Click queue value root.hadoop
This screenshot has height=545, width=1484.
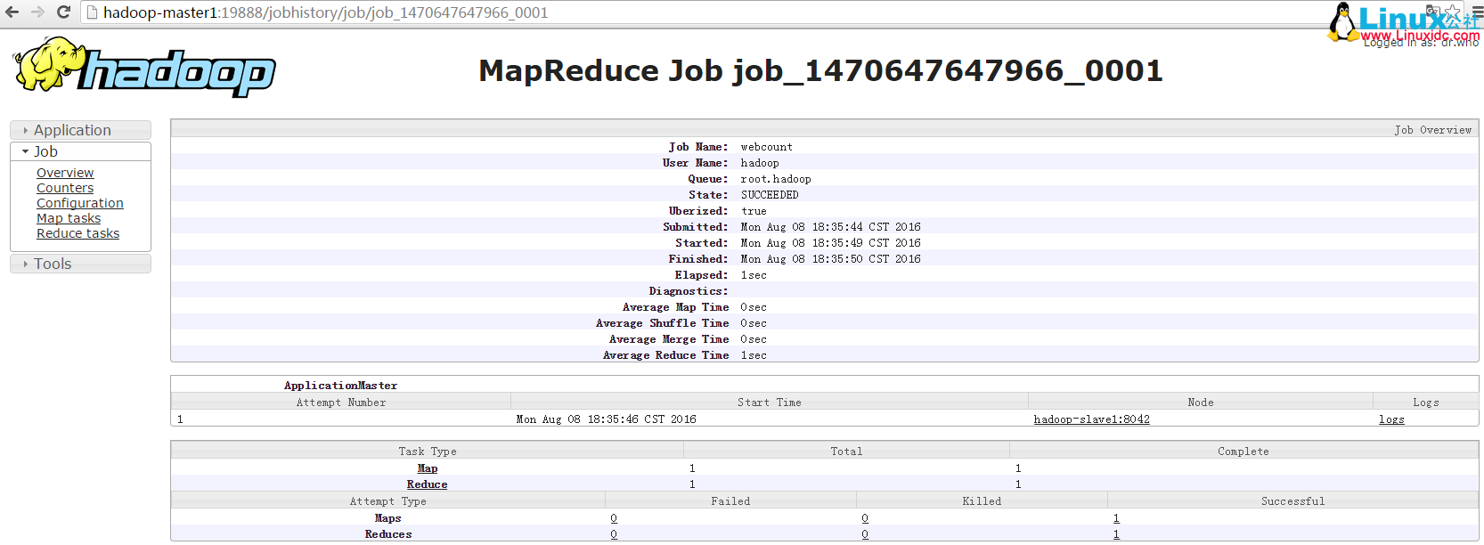click(776, 179)
